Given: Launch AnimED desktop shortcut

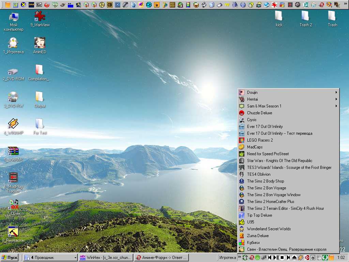Looking at the screenshot, I should pos(40,46).
